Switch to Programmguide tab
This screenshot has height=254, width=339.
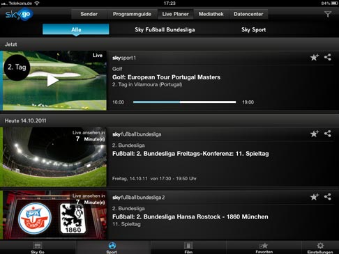(x=132, y=14)
